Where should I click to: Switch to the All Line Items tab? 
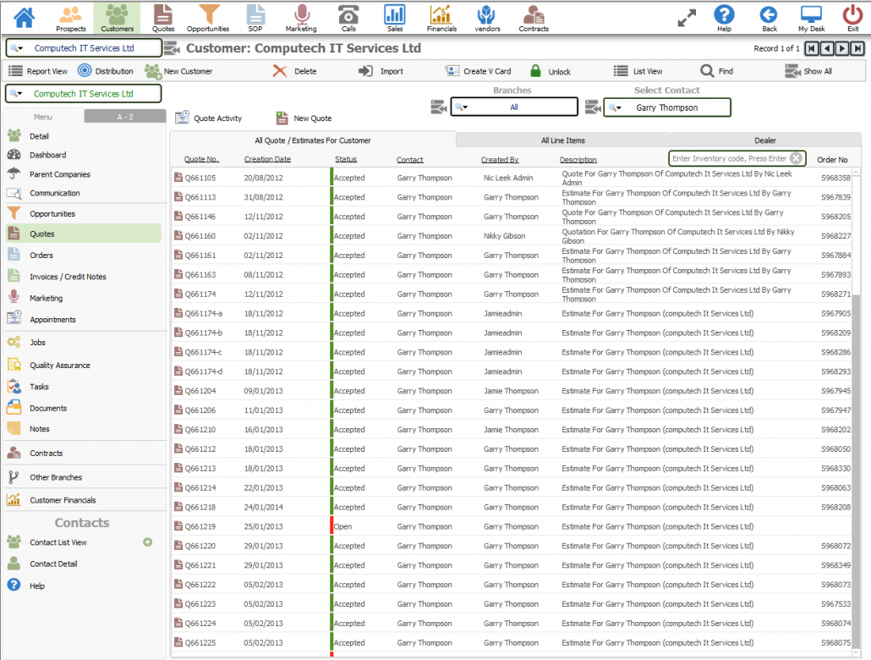click(563, 140)
